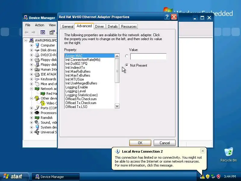Click the network warning tray icon
The width and height of the screenshot is (241, 181).
(x=202, y=176)
